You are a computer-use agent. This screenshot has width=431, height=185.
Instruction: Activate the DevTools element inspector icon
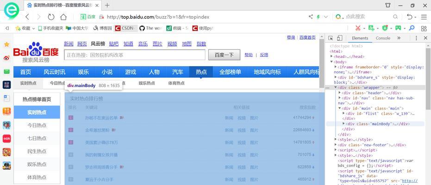(331, 38)
